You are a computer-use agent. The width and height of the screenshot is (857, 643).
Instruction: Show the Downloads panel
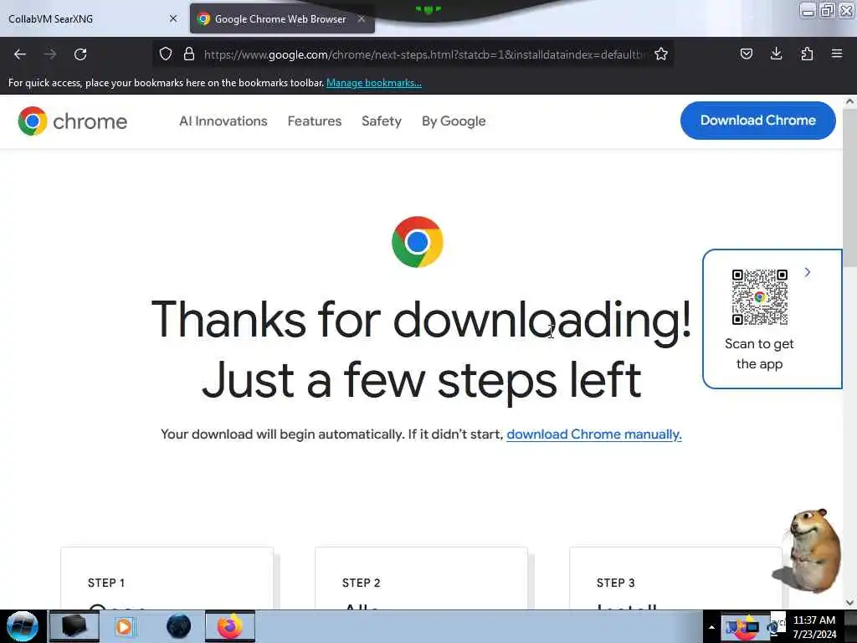(776, 54)
